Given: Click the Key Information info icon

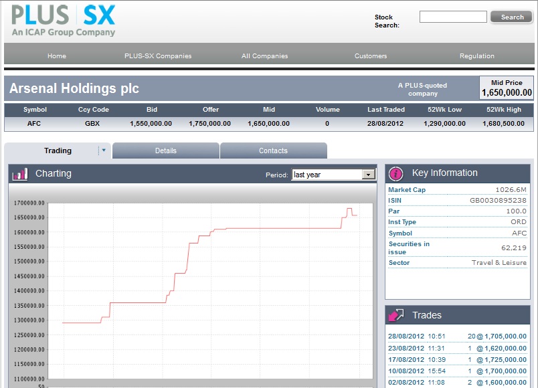Looking at the screenshot, I should (x=396, y=173).
